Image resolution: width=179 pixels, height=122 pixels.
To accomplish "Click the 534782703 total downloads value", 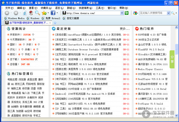I will click(27, 59).
